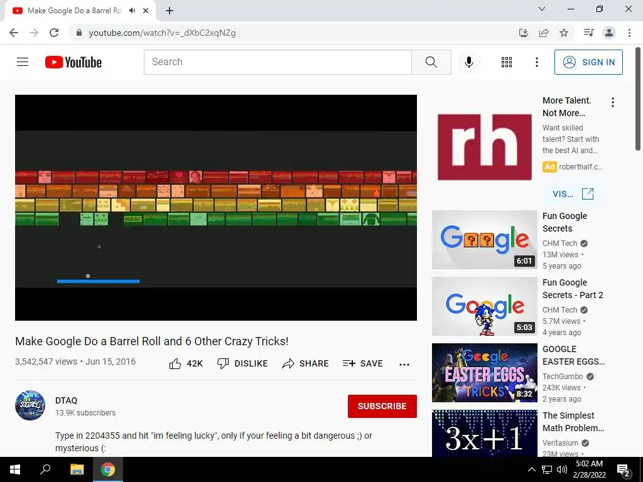This screenshot has width=643, height=482.
Task: Click the address bar URL
Action: click(x=163, y=33)
